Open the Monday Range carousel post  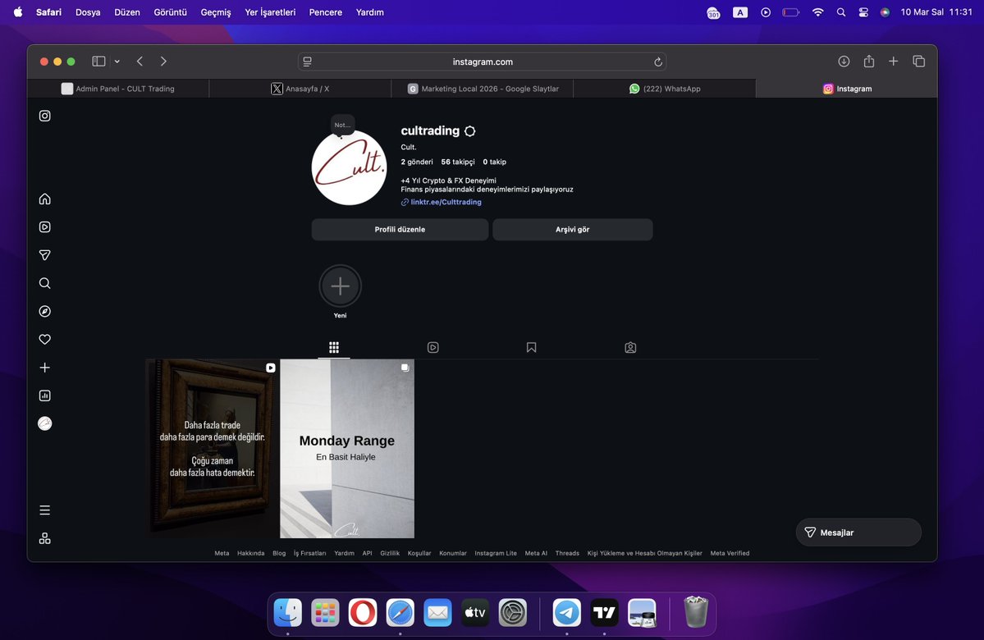tap(347, 449)
